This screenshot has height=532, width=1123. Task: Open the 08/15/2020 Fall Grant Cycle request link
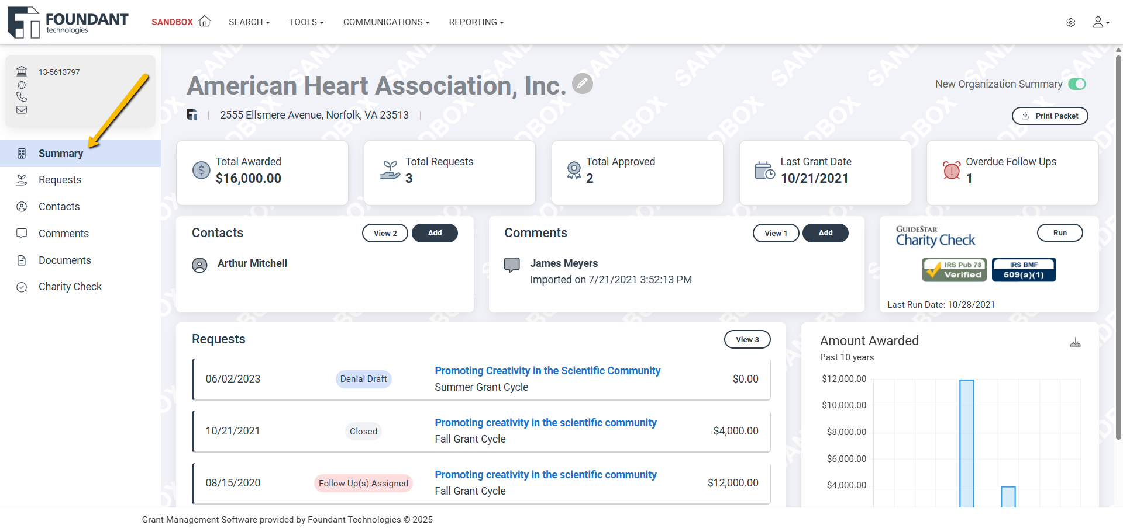(x=546, y=475)
